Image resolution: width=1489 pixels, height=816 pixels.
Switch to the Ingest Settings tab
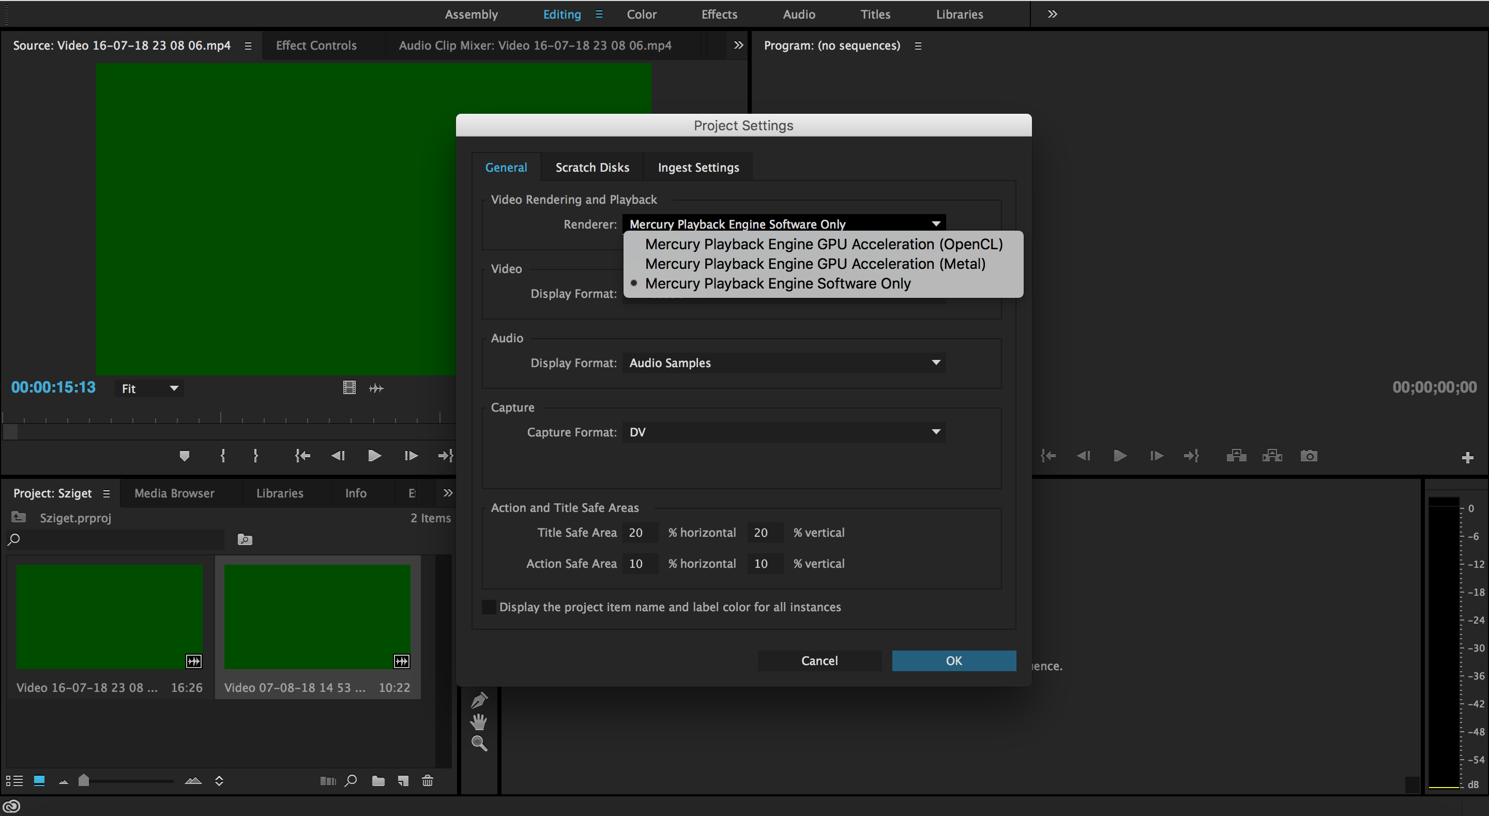click(x=698, y=167)
